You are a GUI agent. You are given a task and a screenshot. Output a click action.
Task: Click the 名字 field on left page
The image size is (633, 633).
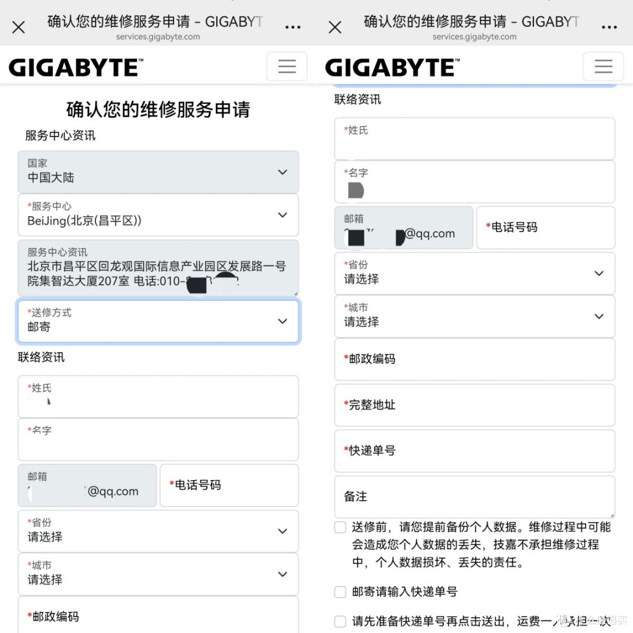[158, 439]
